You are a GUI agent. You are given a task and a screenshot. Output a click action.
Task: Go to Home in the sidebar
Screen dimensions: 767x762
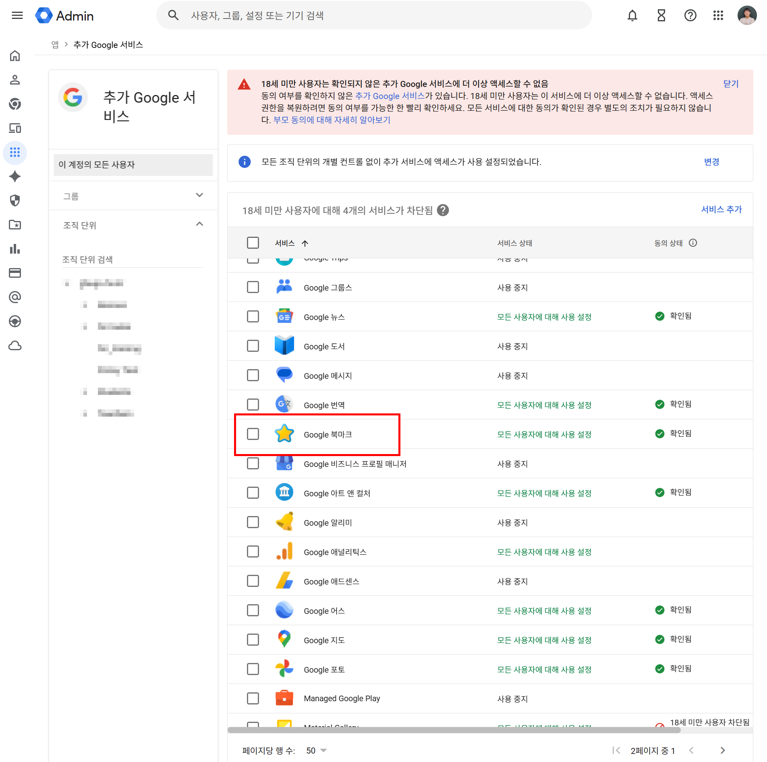pos(15,56)
